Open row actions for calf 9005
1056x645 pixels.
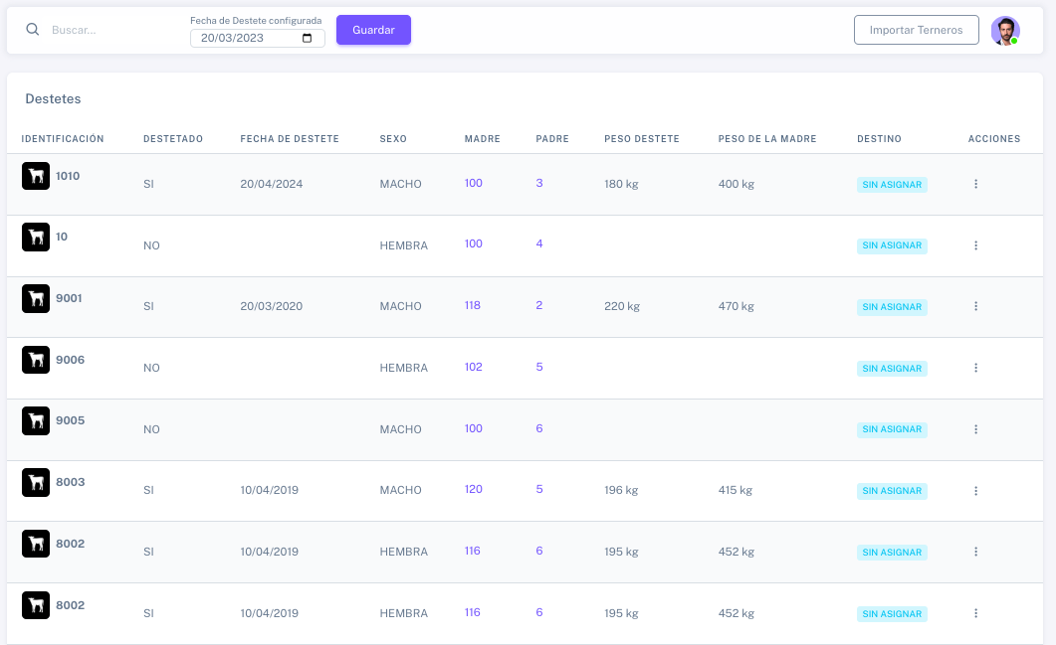975,429
